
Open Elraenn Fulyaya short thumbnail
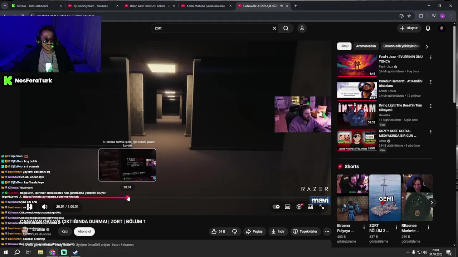(352, 198)
